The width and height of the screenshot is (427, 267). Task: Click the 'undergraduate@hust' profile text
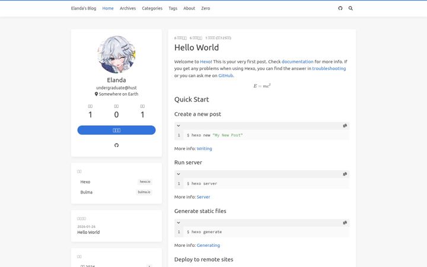pyautogui.click(x=116, y=88)
